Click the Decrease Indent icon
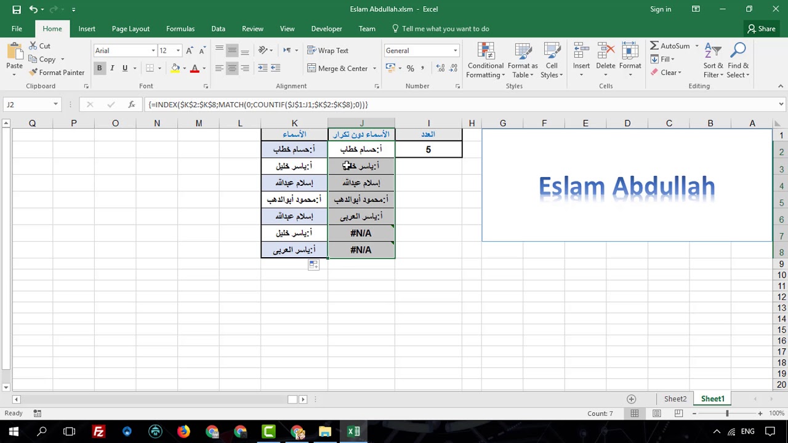 [263, 68]
